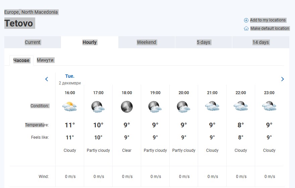
Task: Click the Make default location link
Action: [x=270, y=28]
